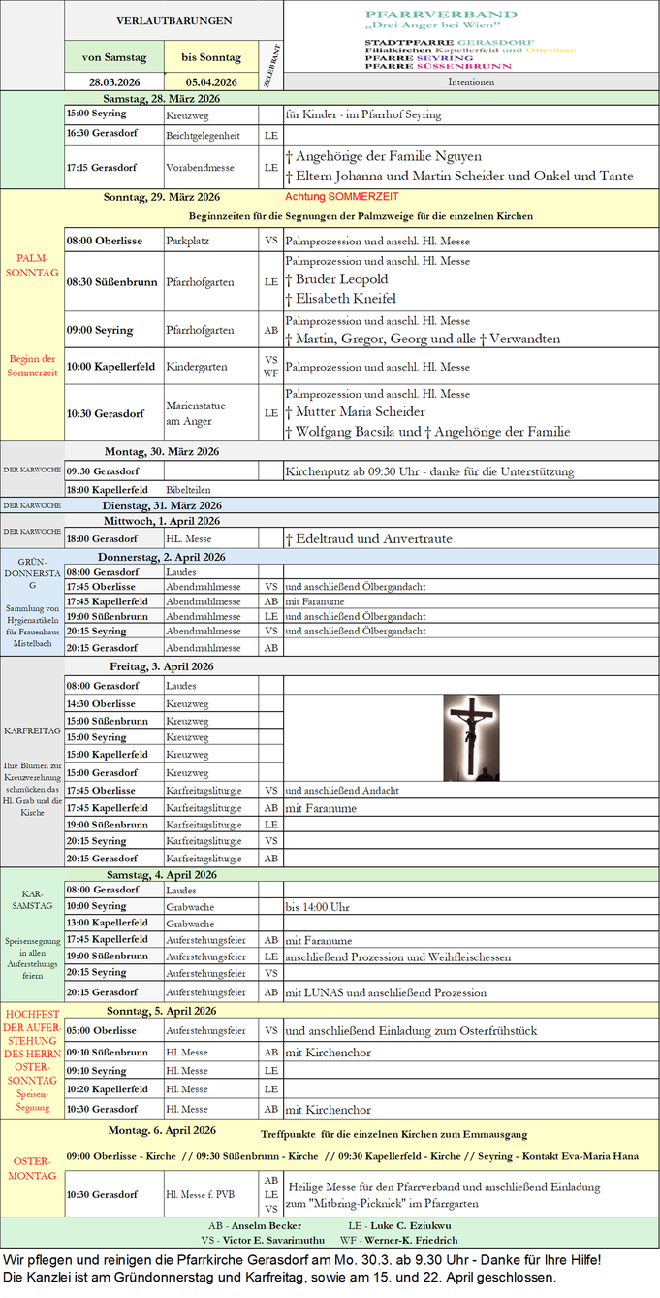Image resolution: width=660 pixels, height=1298 pixels.
Task: Select the "† Bruder Leopold" intention text
Action: [336, 279]
